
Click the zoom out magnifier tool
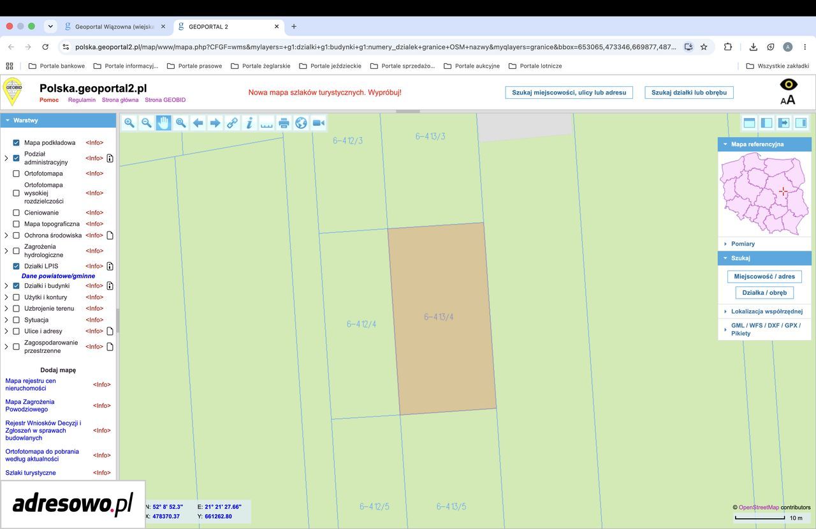pyautogui.click(x=147, y=123)
